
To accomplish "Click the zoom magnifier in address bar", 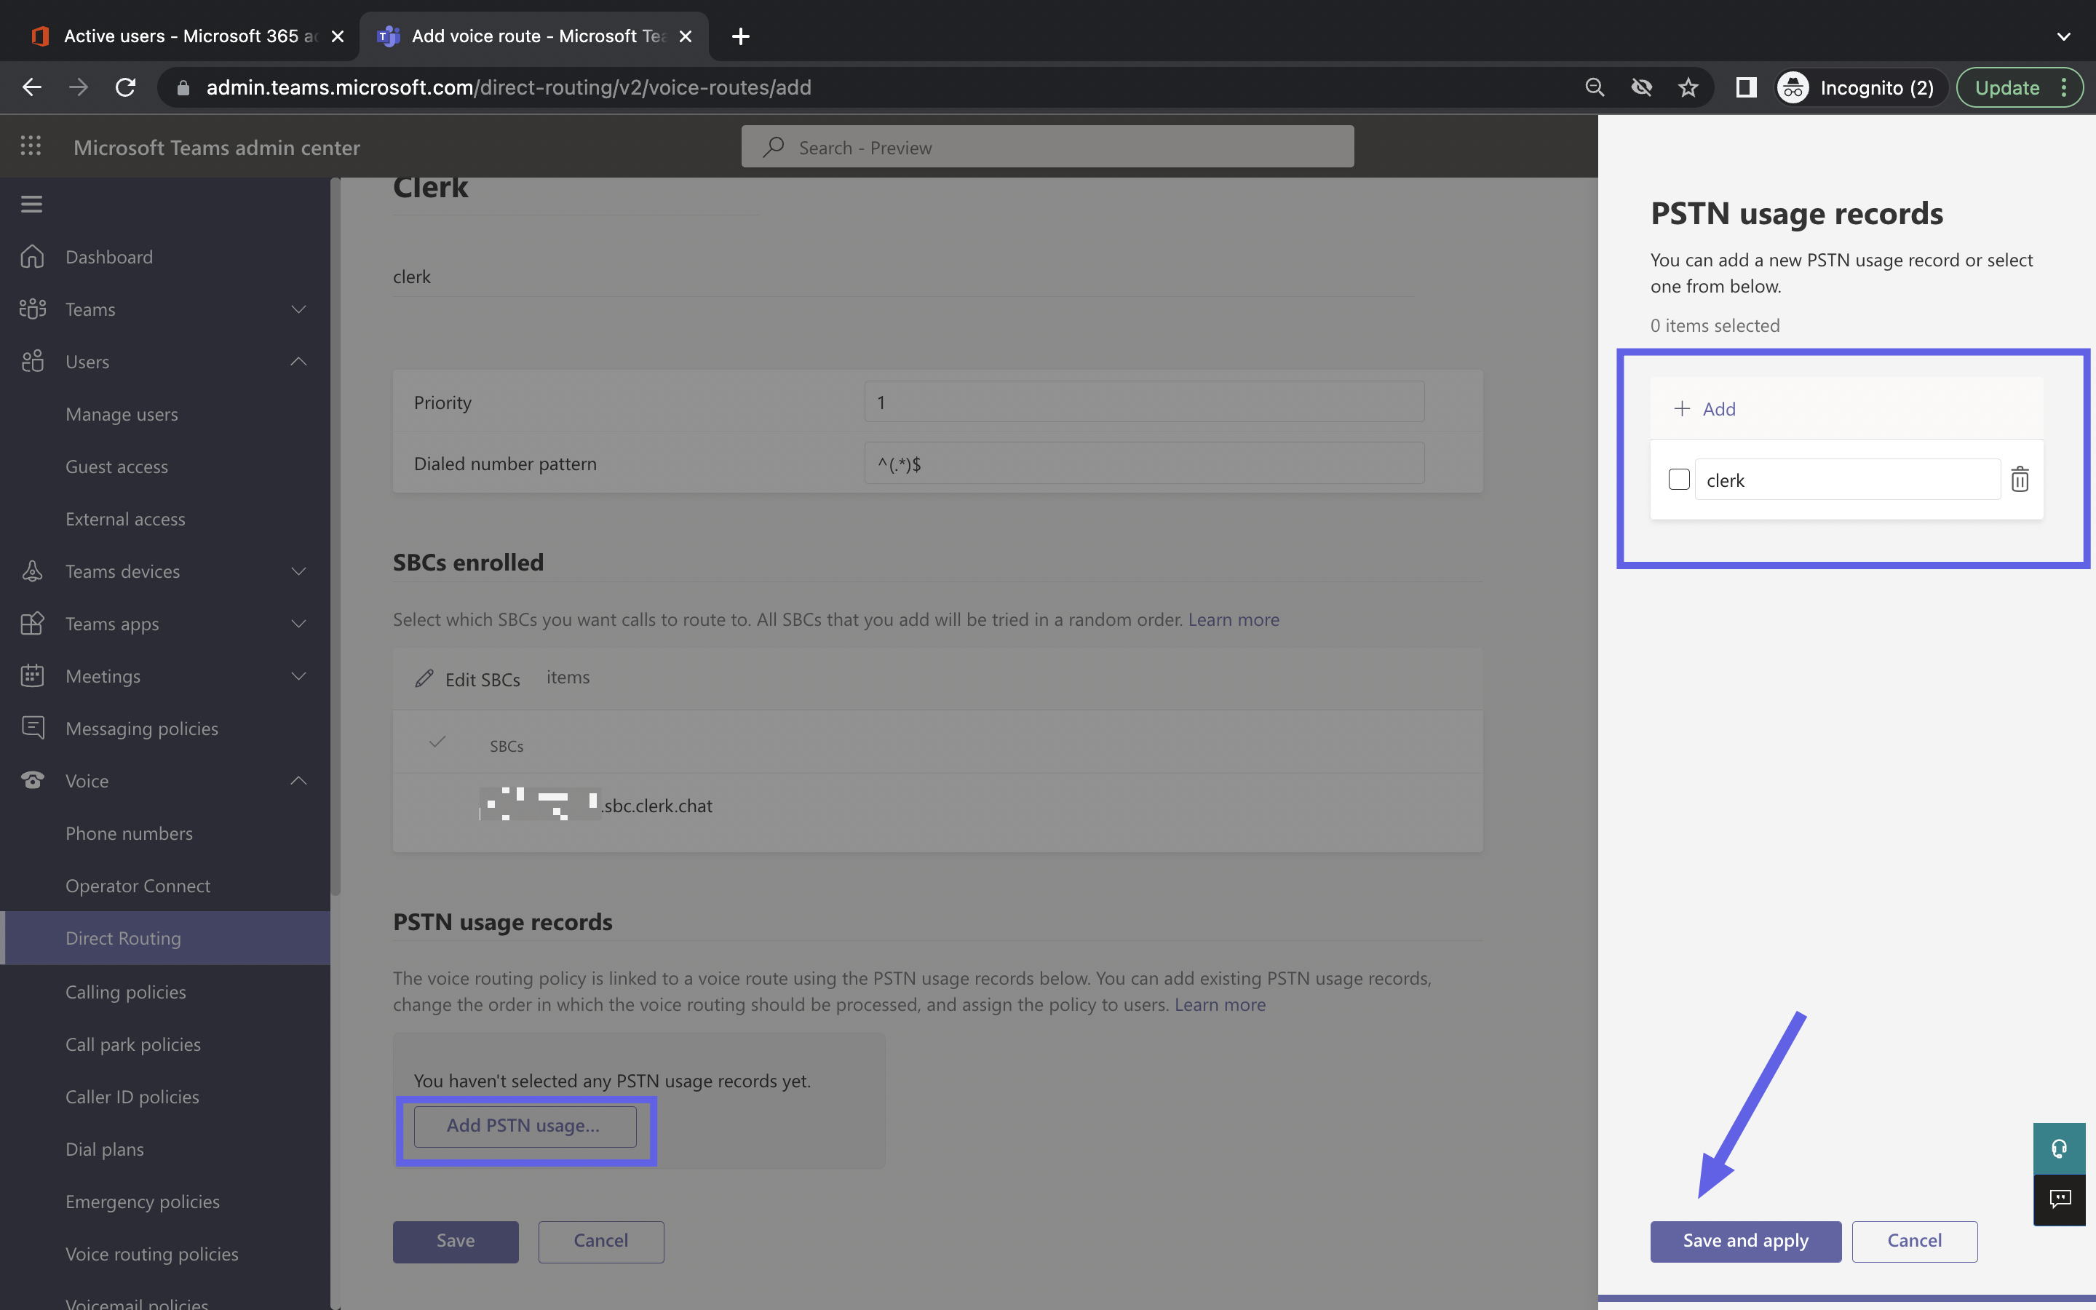I will pos(1595,87).
